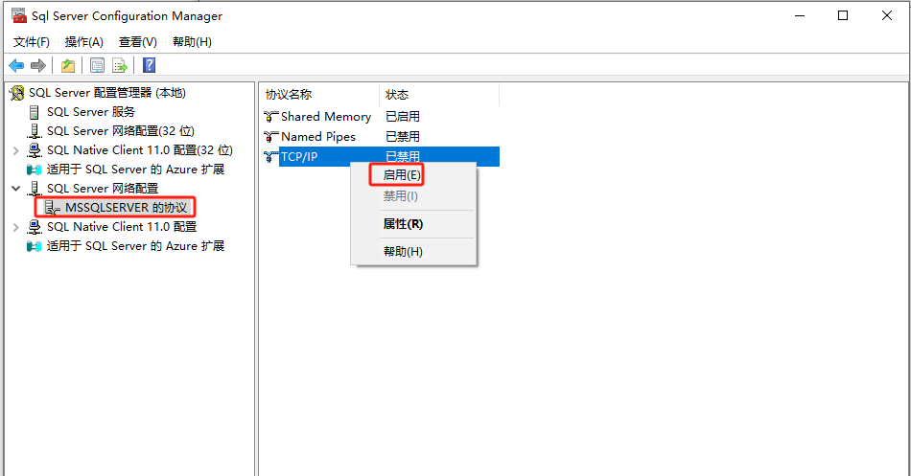
Task: Click the Up one level folder icon
Action: [68, 65]
